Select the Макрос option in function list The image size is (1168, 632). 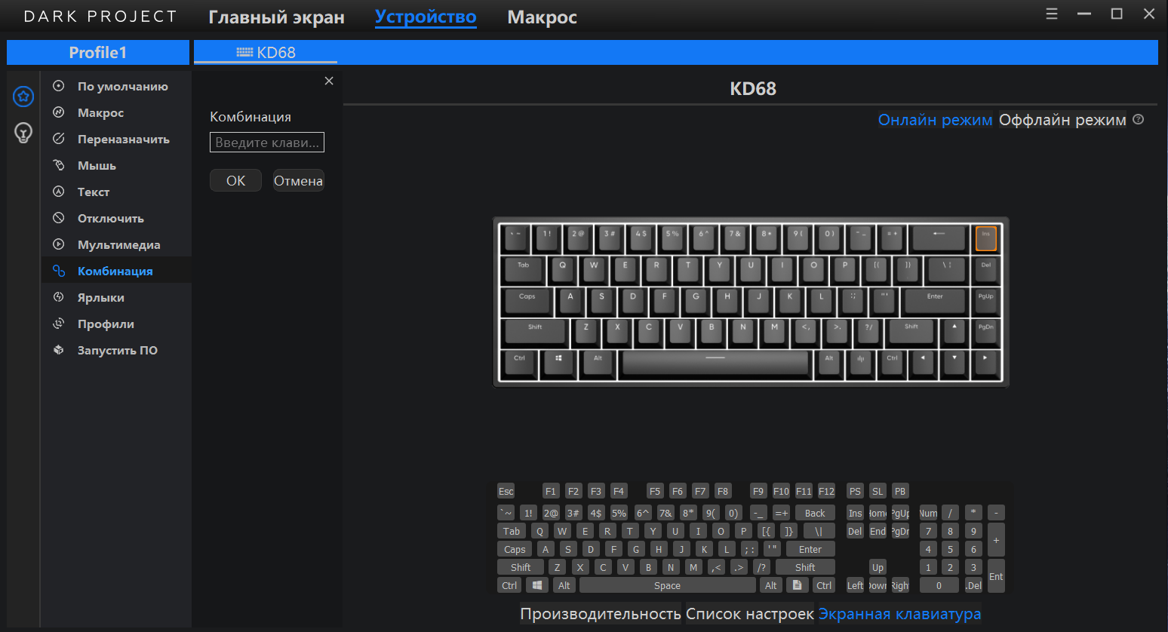[100, 113]
